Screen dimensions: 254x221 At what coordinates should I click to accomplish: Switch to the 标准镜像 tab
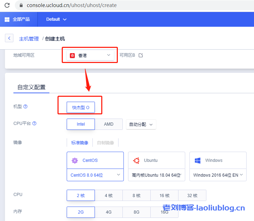pos(80,143)
